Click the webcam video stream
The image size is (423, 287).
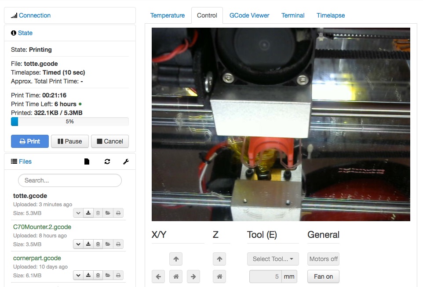281,124
